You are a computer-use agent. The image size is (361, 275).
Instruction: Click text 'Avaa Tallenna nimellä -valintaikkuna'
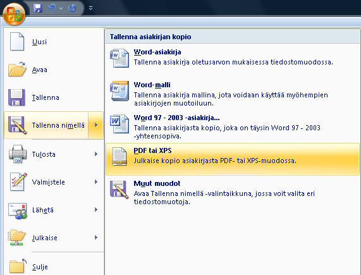193,193
